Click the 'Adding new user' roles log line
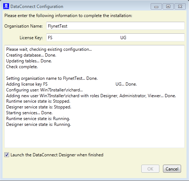189x181 pixels. tap(91, 96)
